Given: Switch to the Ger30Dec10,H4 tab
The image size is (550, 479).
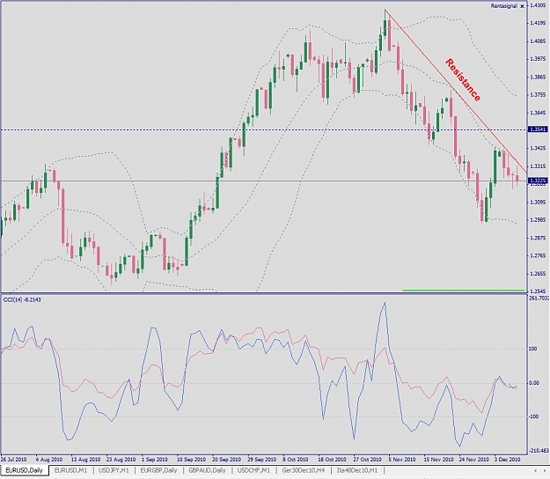Looking at the screenshot, I should (x=304, y=470).
